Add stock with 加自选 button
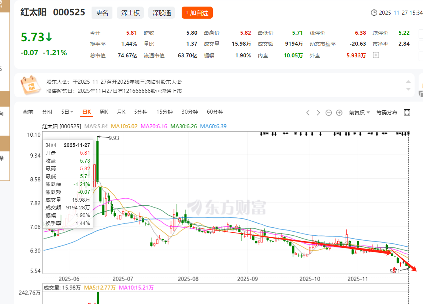Viewport: 423px width, 304px height. point(197,13)
